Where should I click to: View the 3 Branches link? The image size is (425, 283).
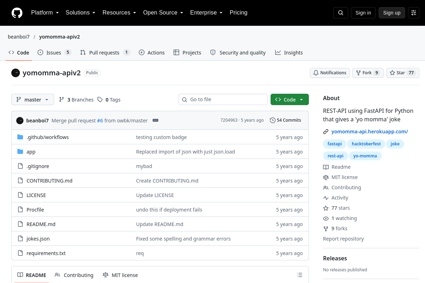[x=76, y=100]
